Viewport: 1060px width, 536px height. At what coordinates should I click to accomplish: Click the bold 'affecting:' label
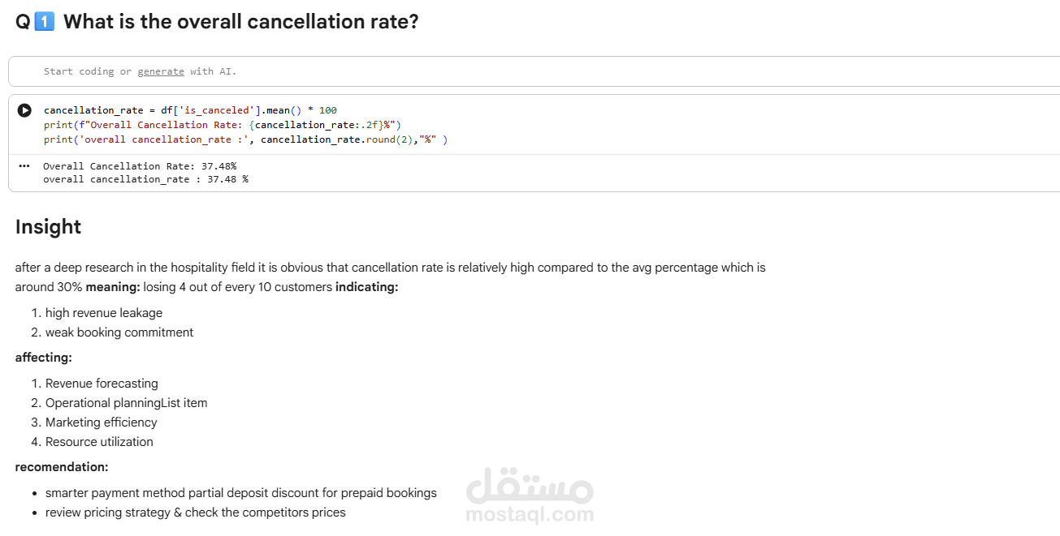[43, 358]
